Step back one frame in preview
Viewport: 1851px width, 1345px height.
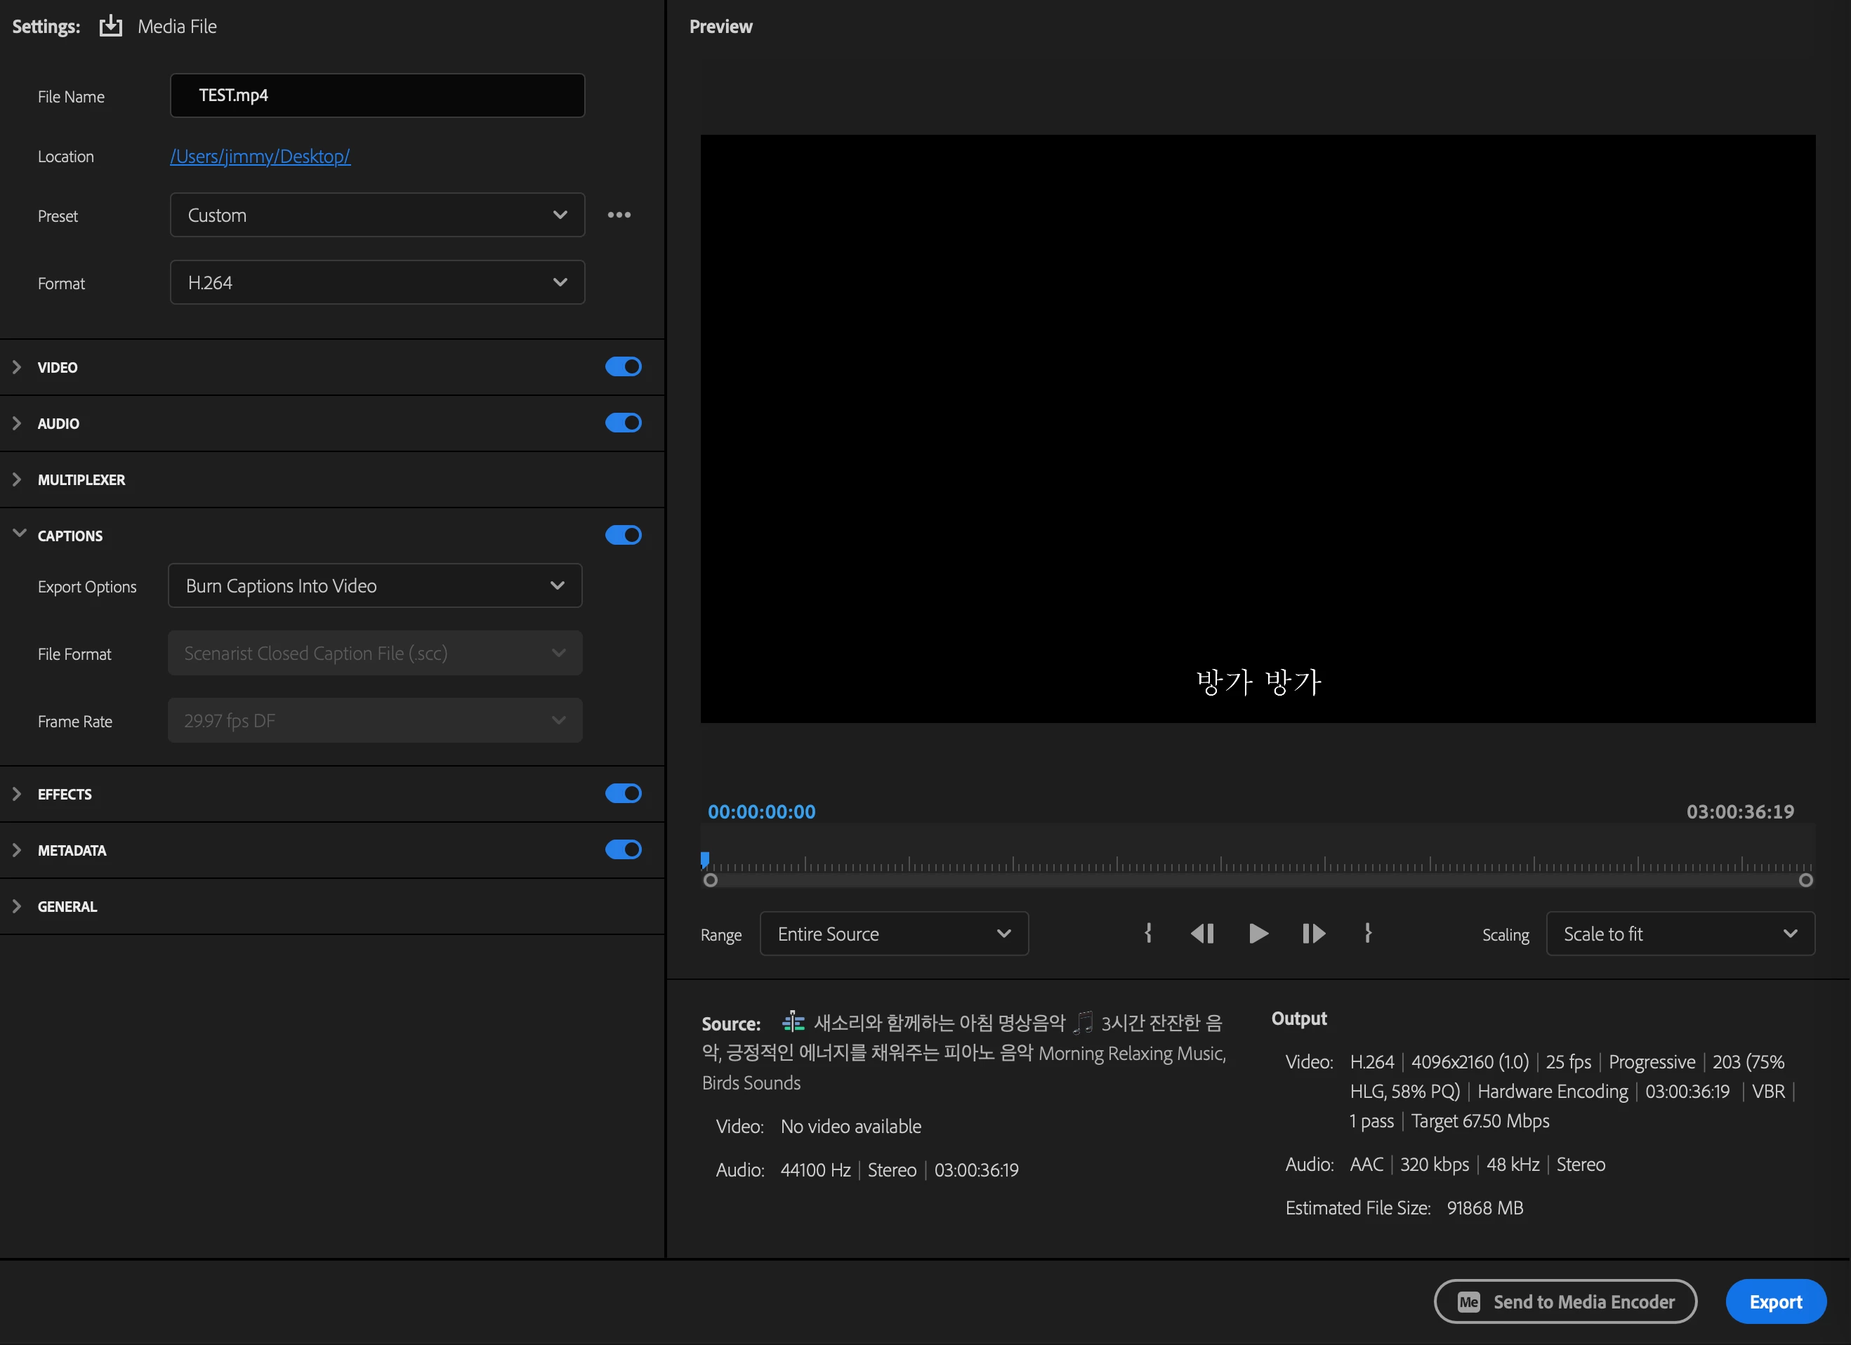click(x=1202, y=933)
